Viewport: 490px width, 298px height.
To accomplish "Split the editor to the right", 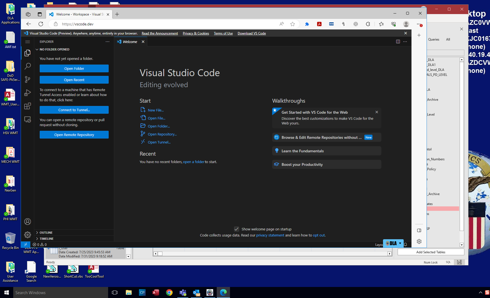I will coord(398,42).
